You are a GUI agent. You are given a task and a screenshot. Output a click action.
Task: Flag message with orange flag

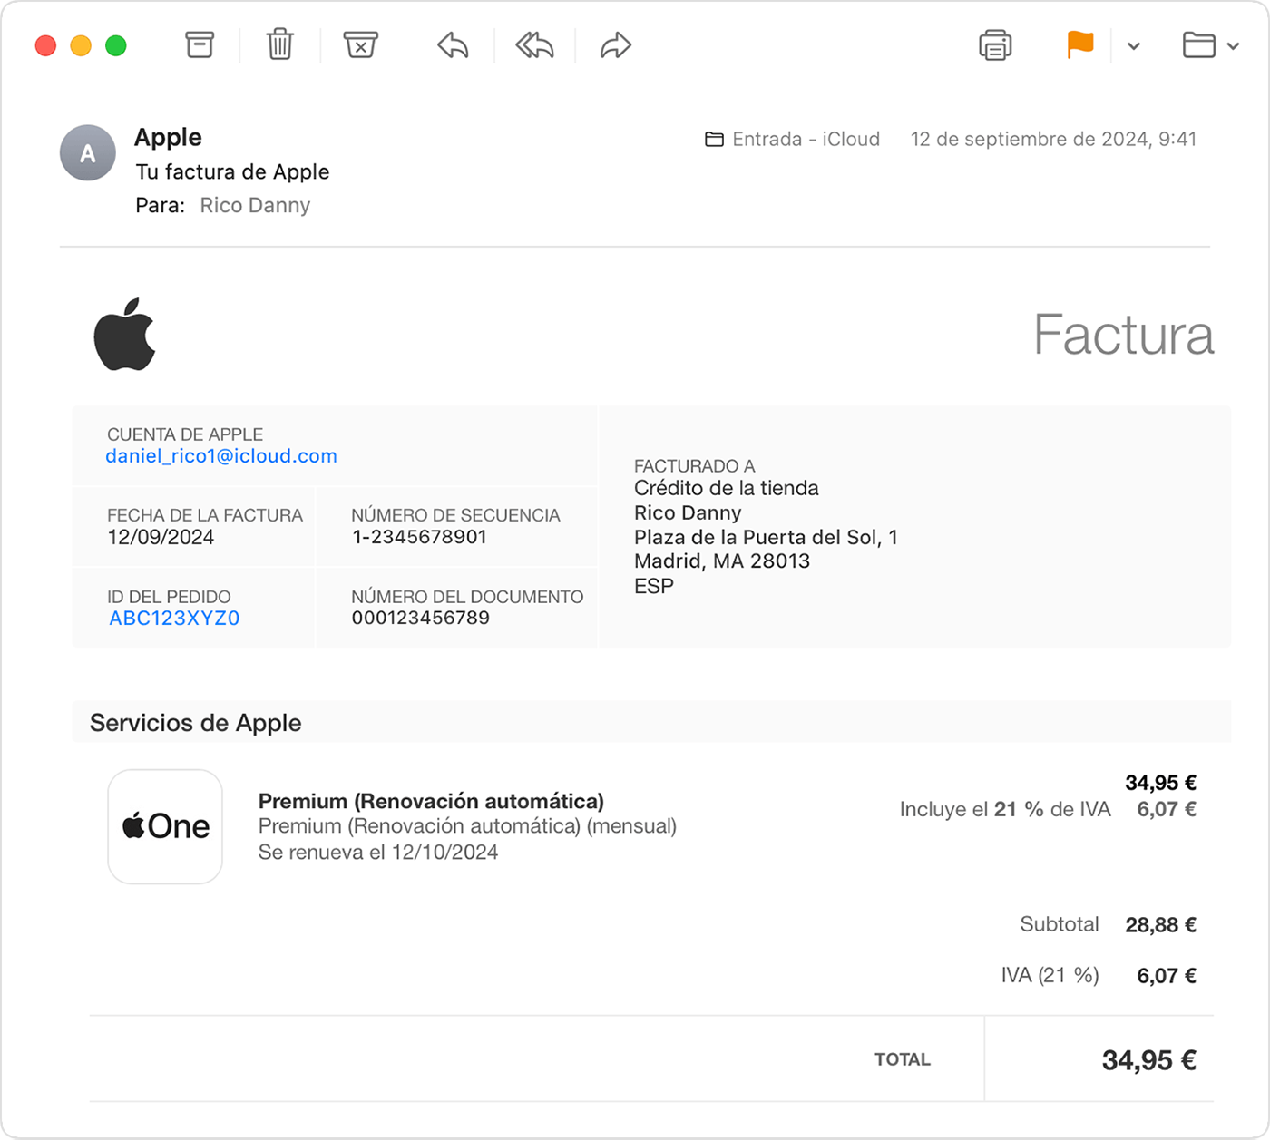1080,44
